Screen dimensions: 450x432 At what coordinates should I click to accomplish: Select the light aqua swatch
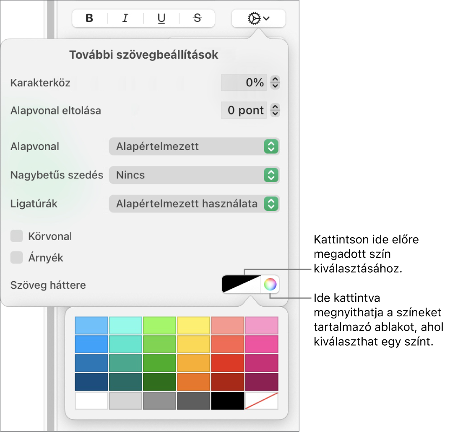125,326
